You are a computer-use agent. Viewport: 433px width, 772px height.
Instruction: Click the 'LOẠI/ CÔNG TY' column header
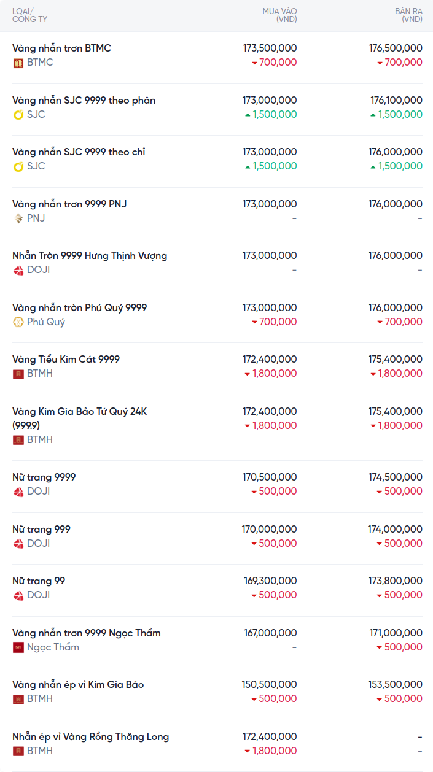coord(29,15)
